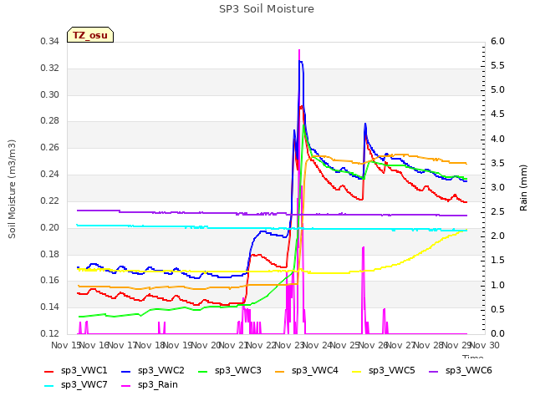Click the 1.5 rain axis value
This screenshot has width=535, height=401.
[x=497, y=261]
